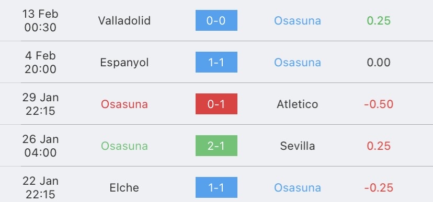Click the -0.50 handicap value
433x202 pixels.
click(x=379, y=104)
